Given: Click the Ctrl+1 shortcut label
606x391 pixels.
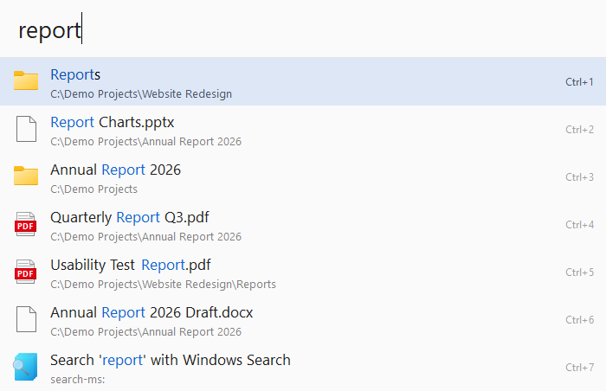Looking at the screenshot, I should (x=579, y=82).
